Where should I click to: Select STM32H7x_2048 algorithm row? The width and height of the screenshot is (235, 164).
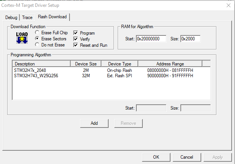point(111,70)
